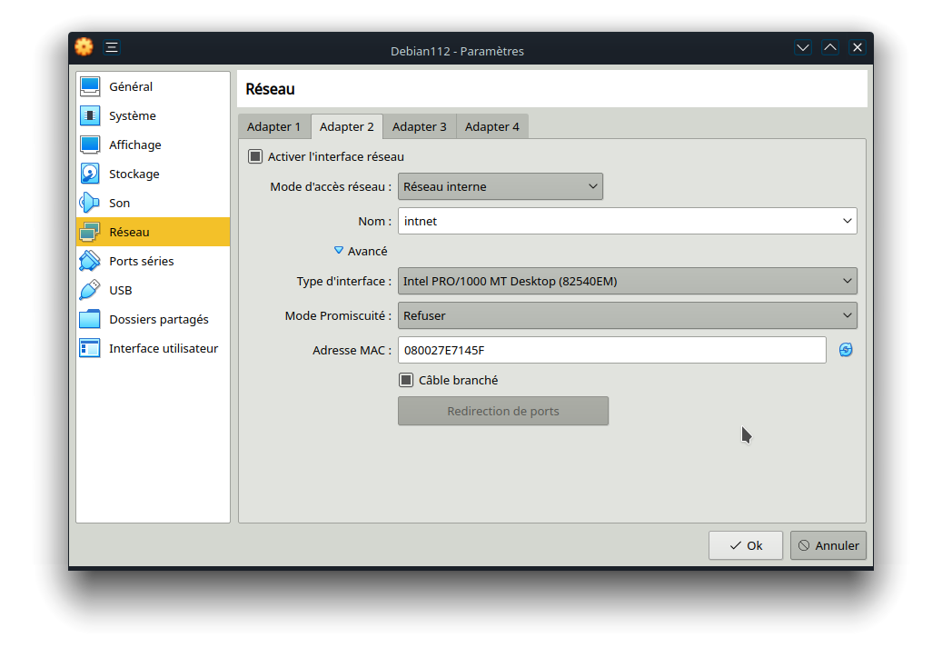Click the Adresse MAC text field
Screen dimensions: 942x648
[x=611, y=350]
